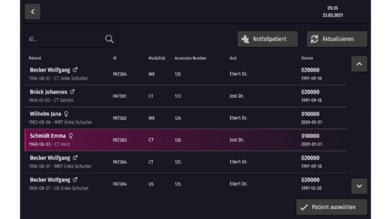Select the Wilhelm Jana patient row
The width and height of the screenshot is (391, 219).
tap(185, 118)
